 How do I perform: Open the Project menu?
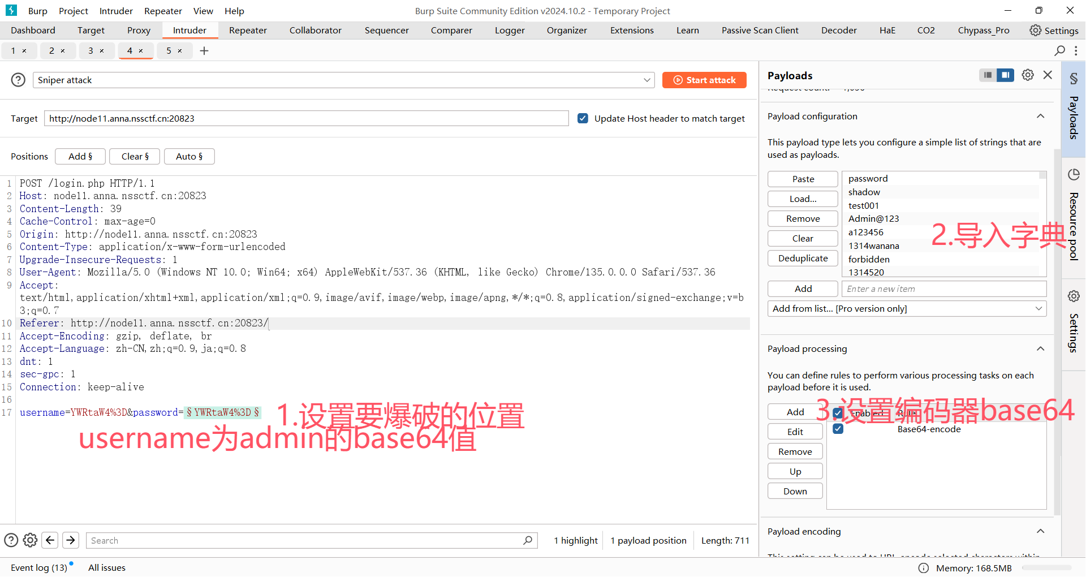(74, 11)
